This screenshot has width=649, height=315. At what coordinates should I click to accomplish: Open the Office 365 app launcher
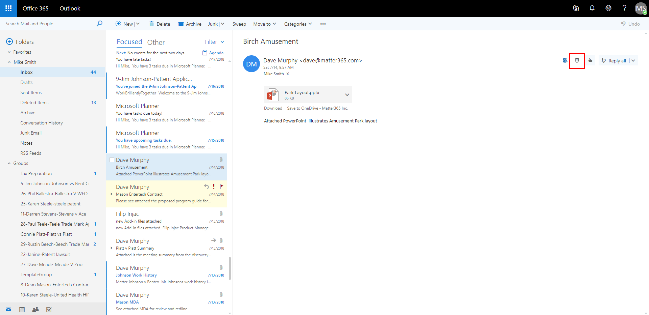coord(8,8)
